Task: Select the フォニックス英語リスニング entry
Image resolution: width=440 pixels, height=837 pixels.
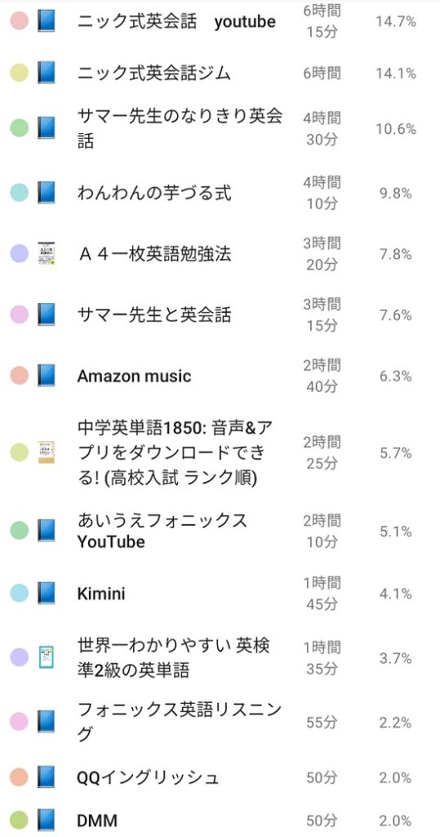Action: (220, 723)
